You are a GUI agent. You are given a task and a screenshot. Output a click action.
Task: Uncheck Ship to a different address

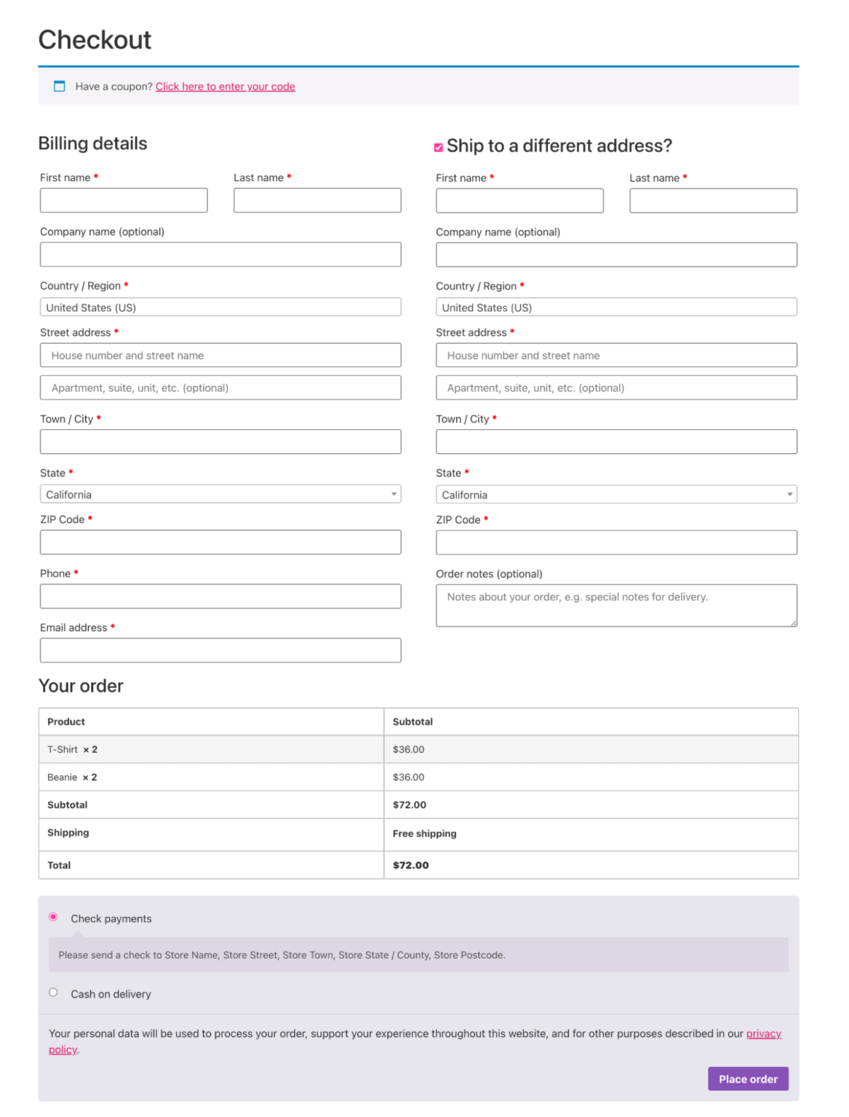(438, 146)
